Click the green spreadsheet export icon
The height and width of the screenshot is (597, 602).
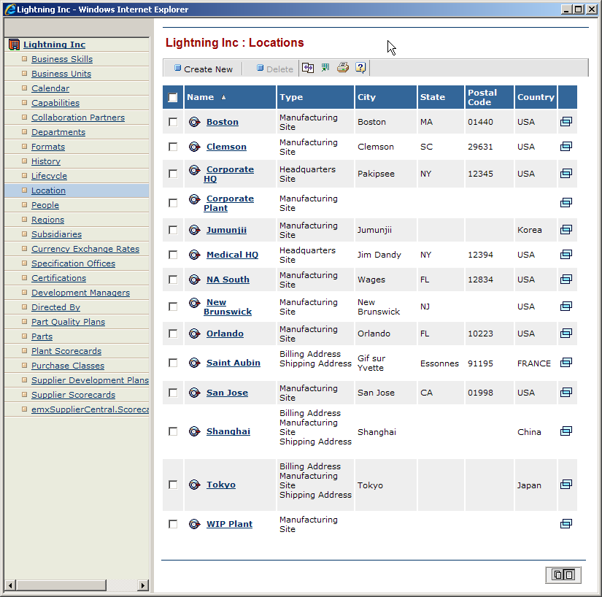(325, 68)
